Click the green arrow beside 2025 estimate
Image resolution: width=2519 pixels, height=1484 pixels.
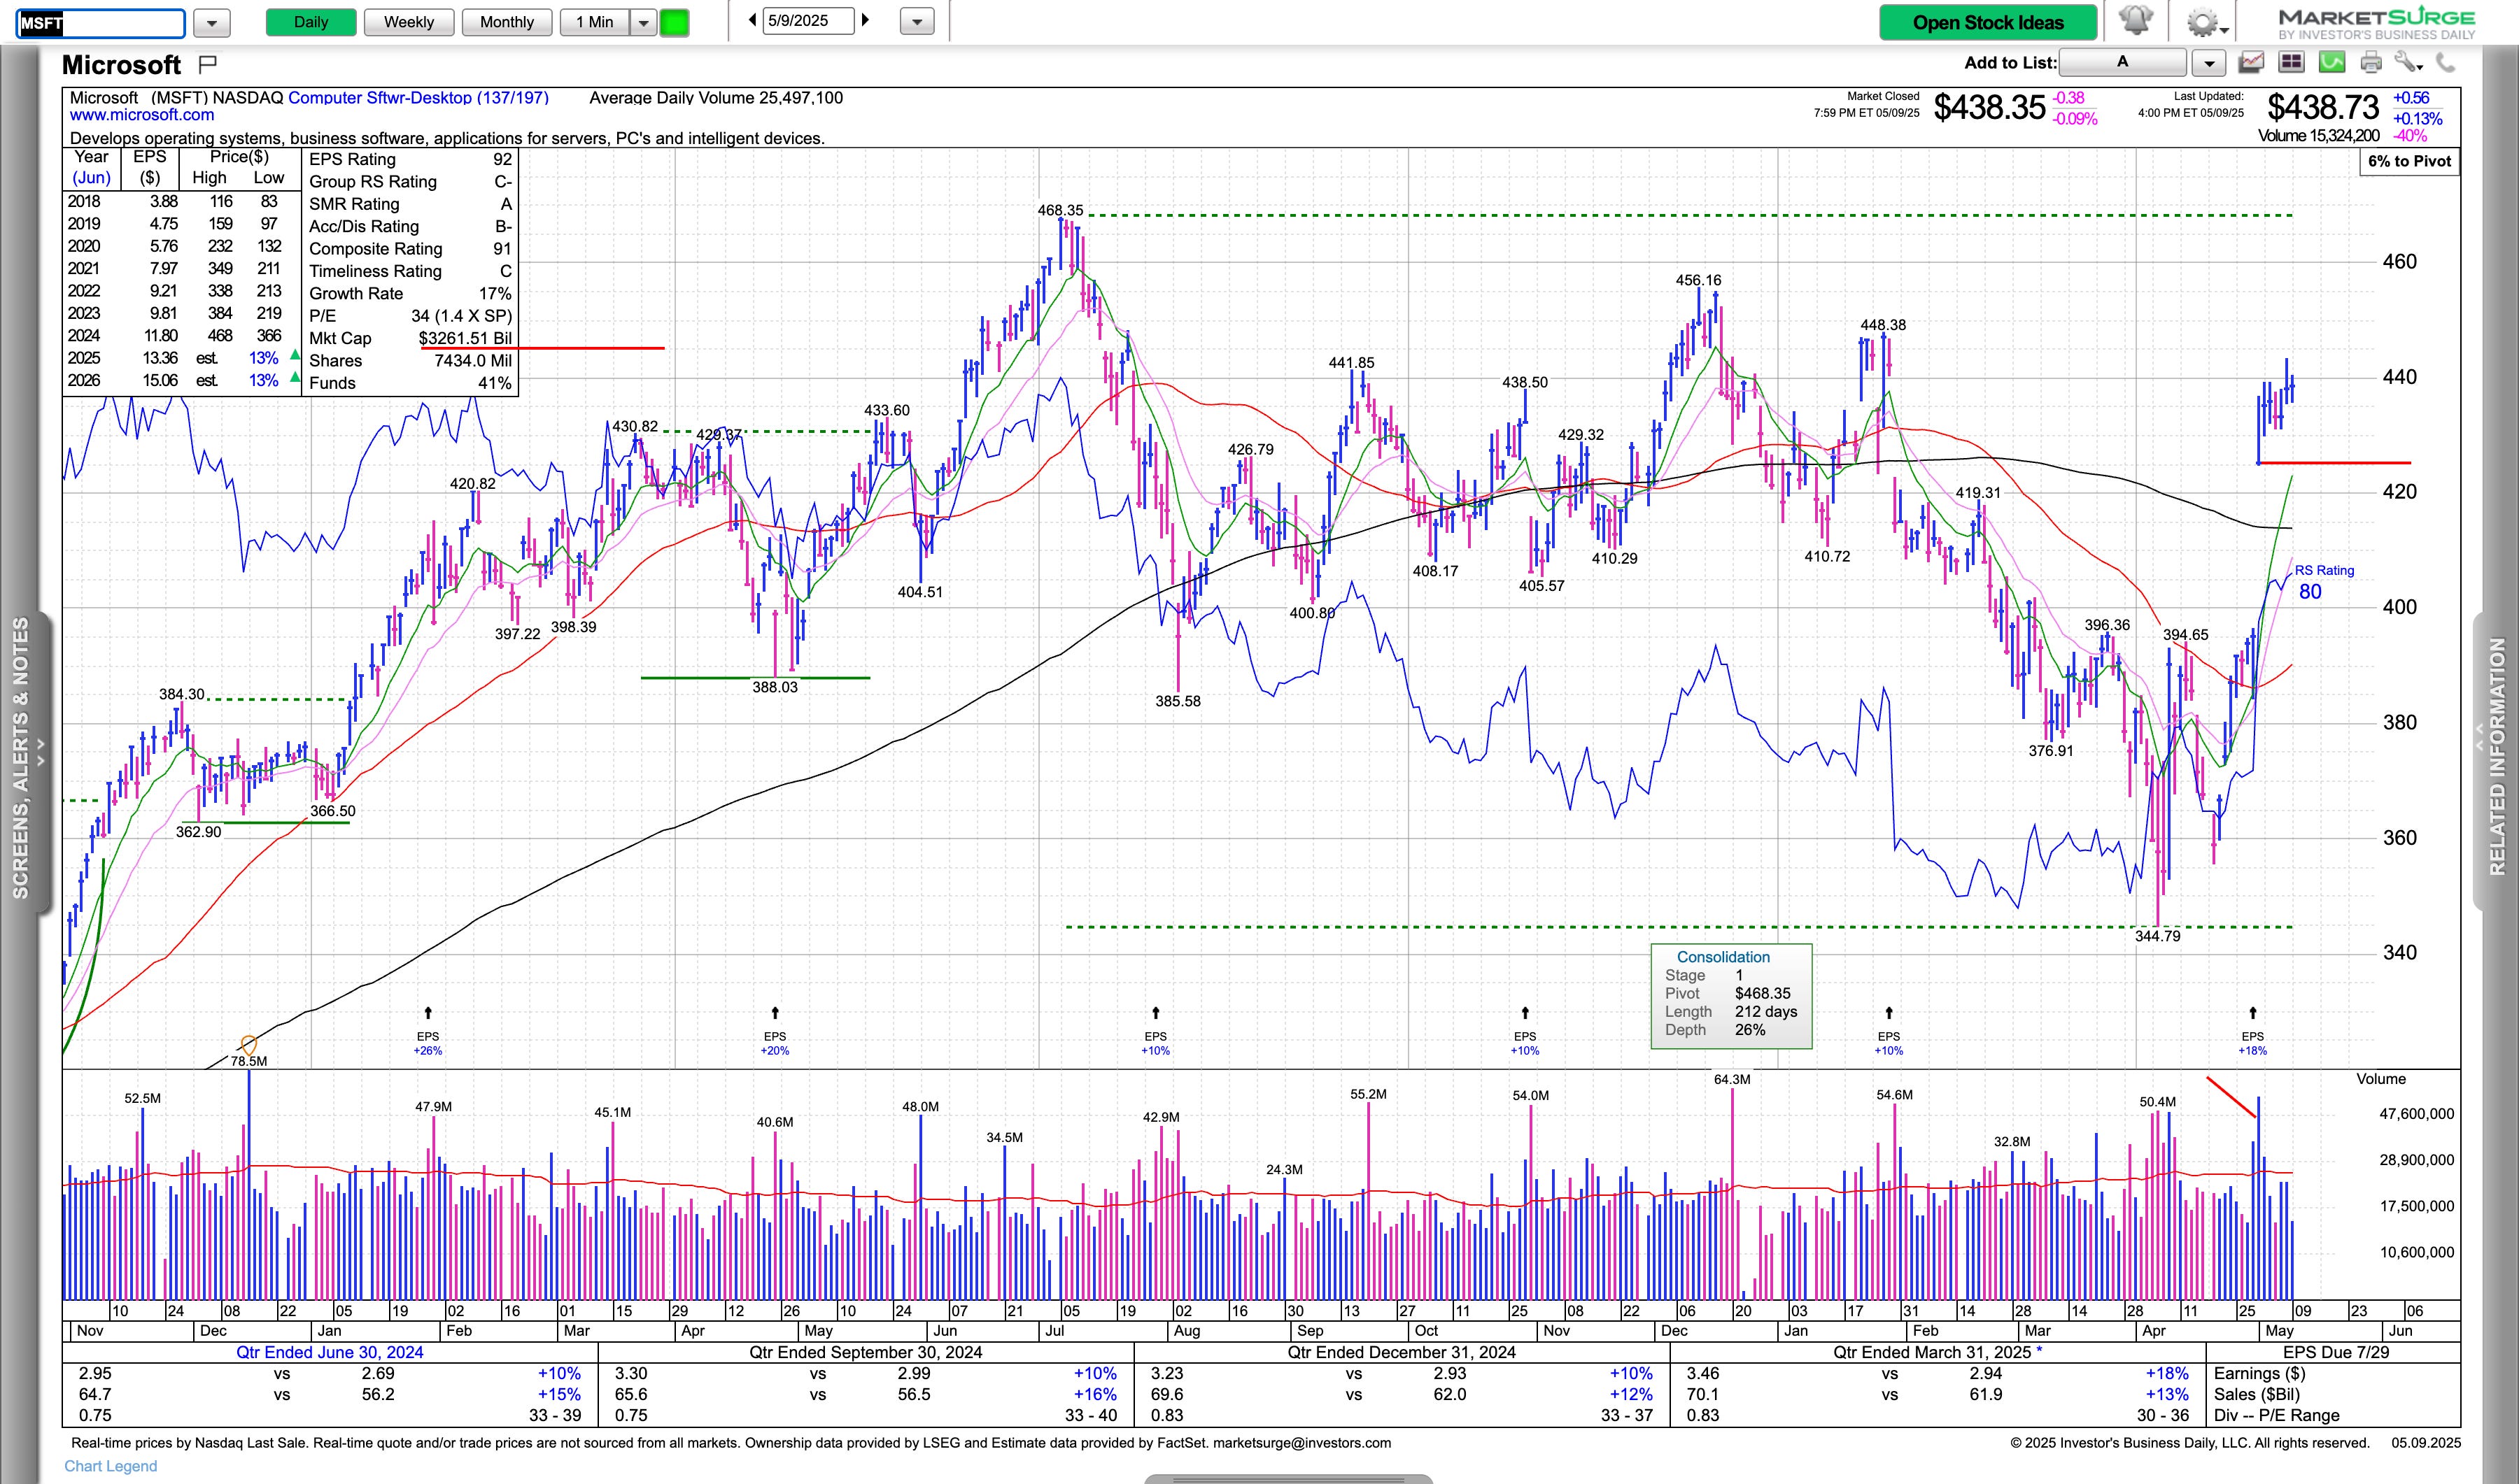(294, 355)
